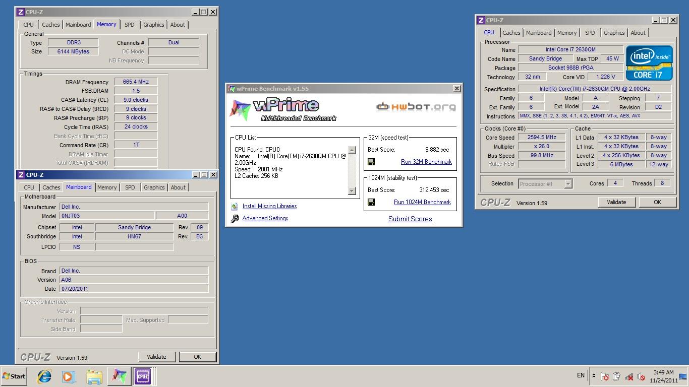Click the network tray icon

628,376
